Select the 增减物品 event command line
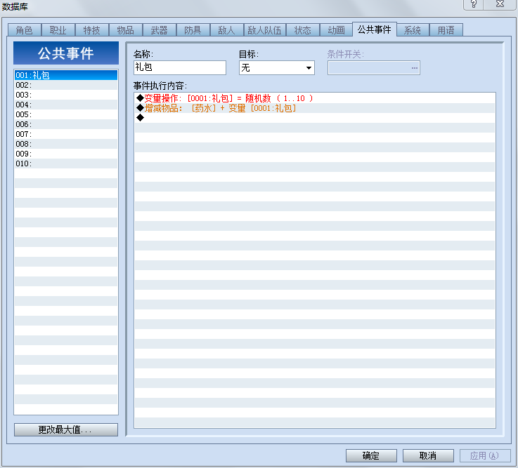The height and width of the screenshot is (468, 518). (315, 108)
